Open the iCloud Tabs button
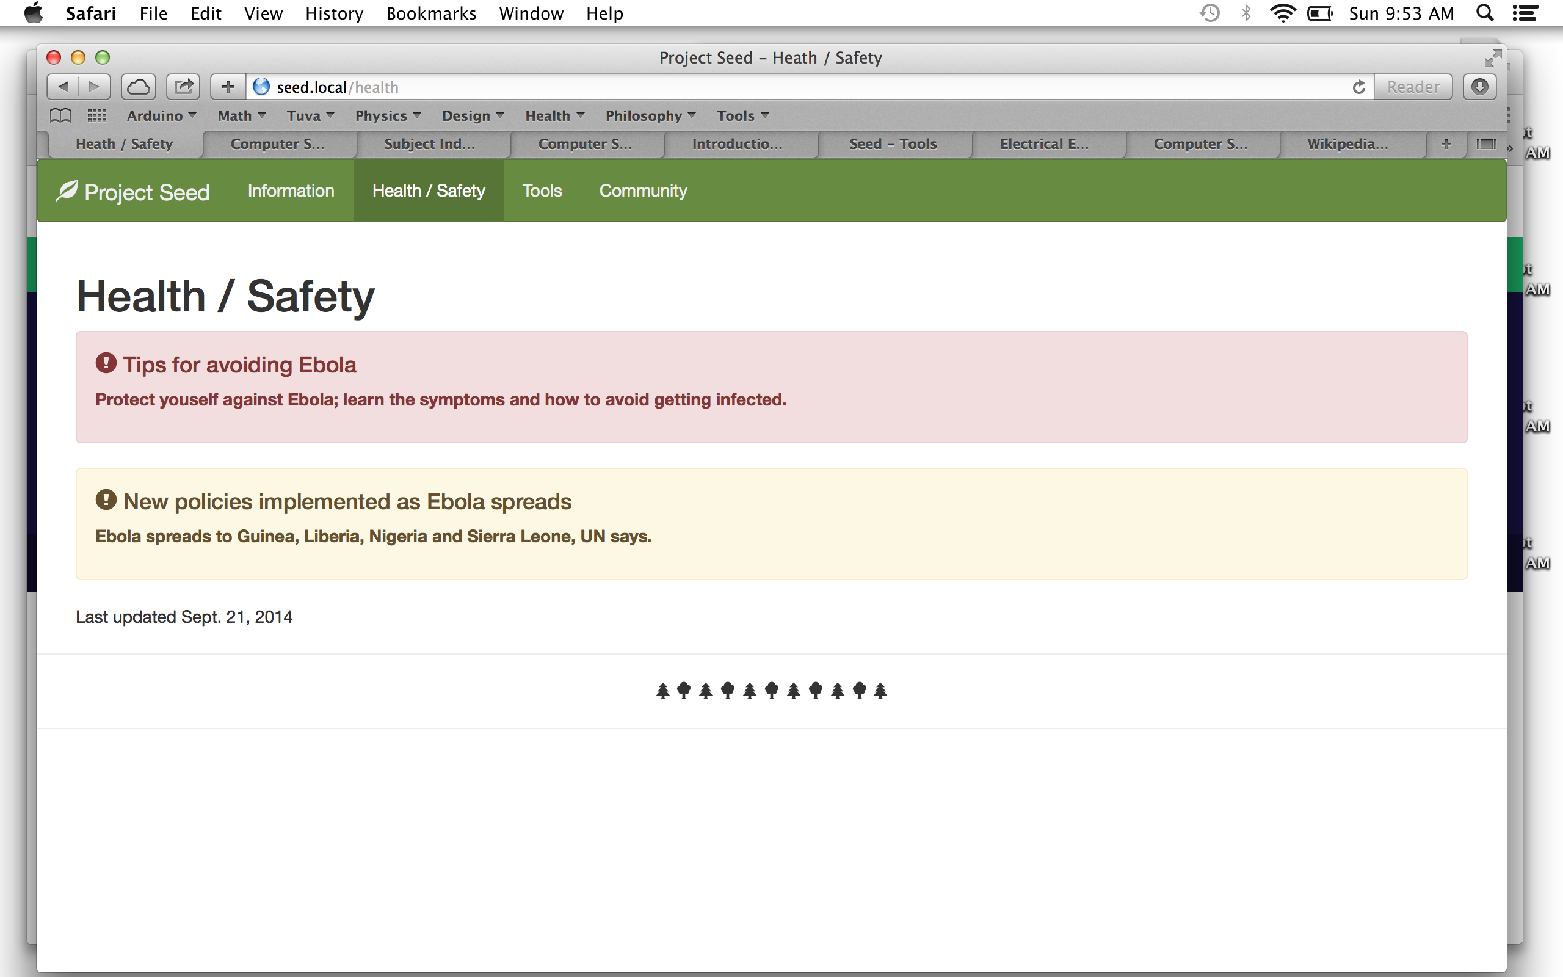The image size is (1563, 977). pos(138,87)
